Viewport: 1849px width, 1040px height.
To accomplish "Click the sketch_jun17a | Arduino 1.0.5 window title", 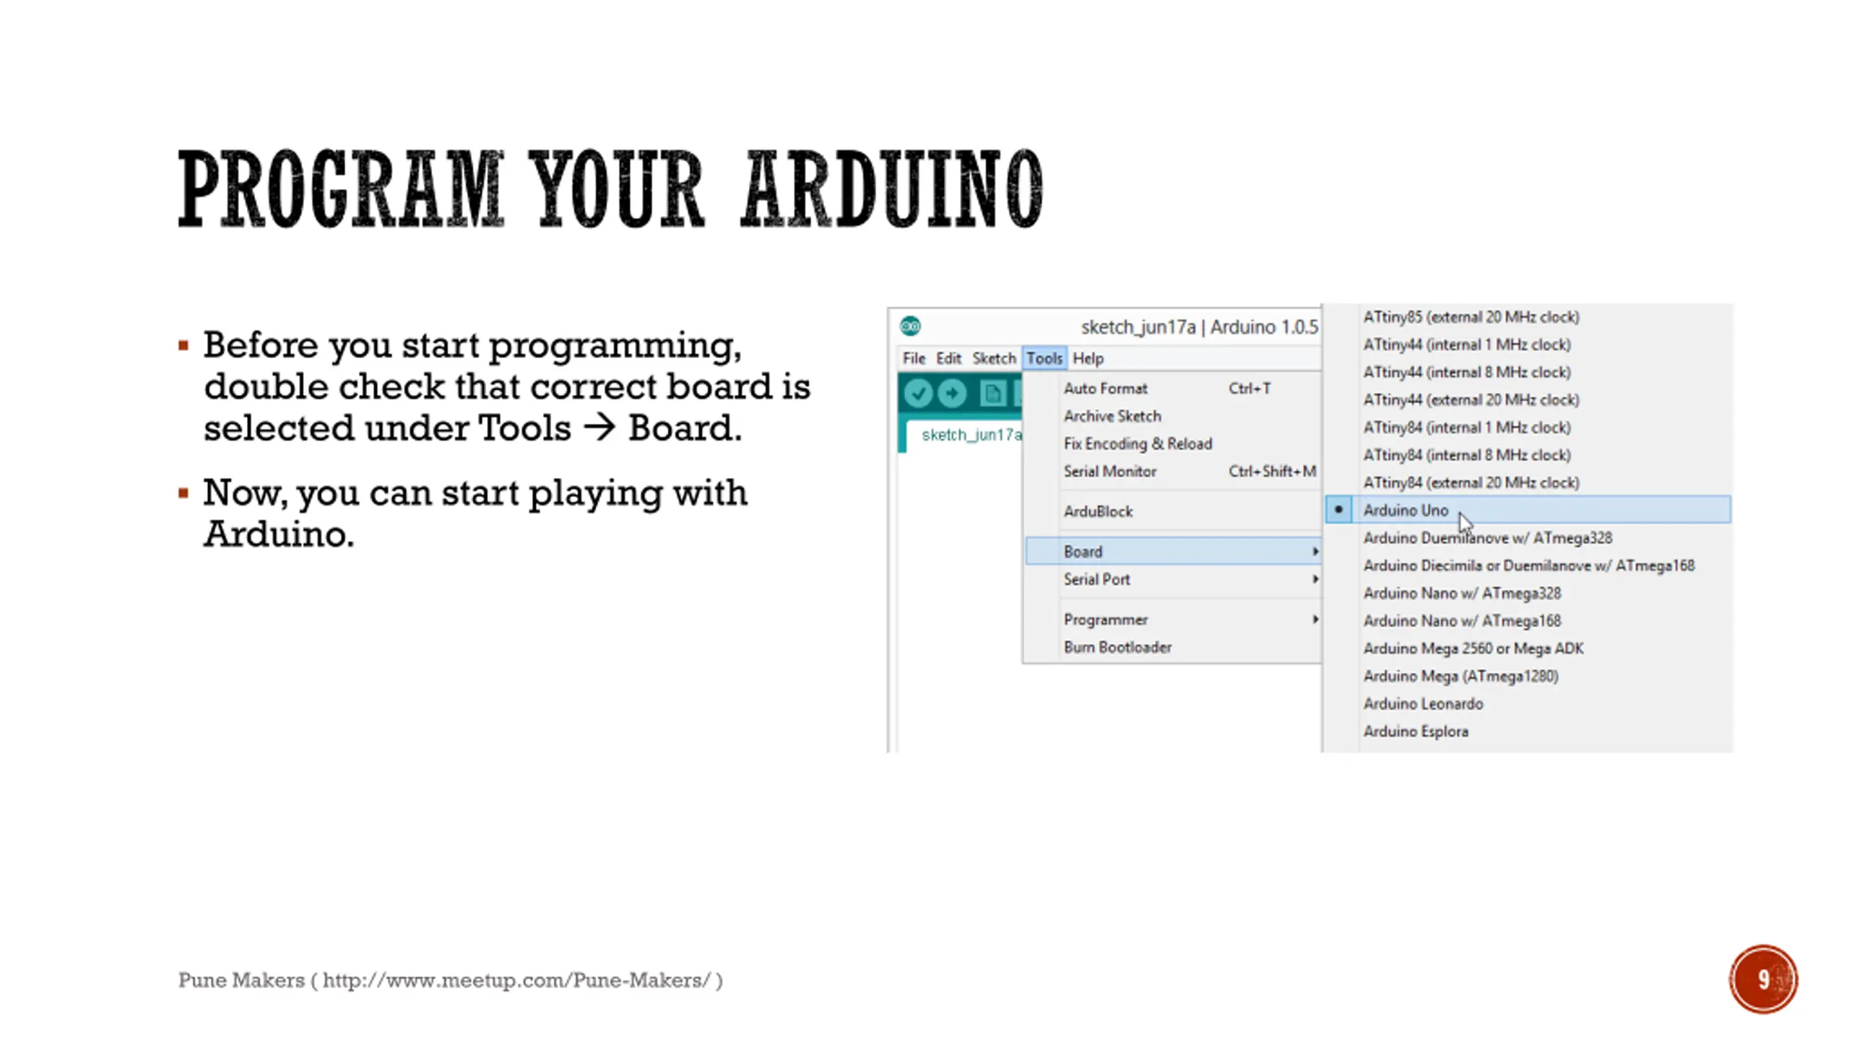I will [x=1200, y=327].
